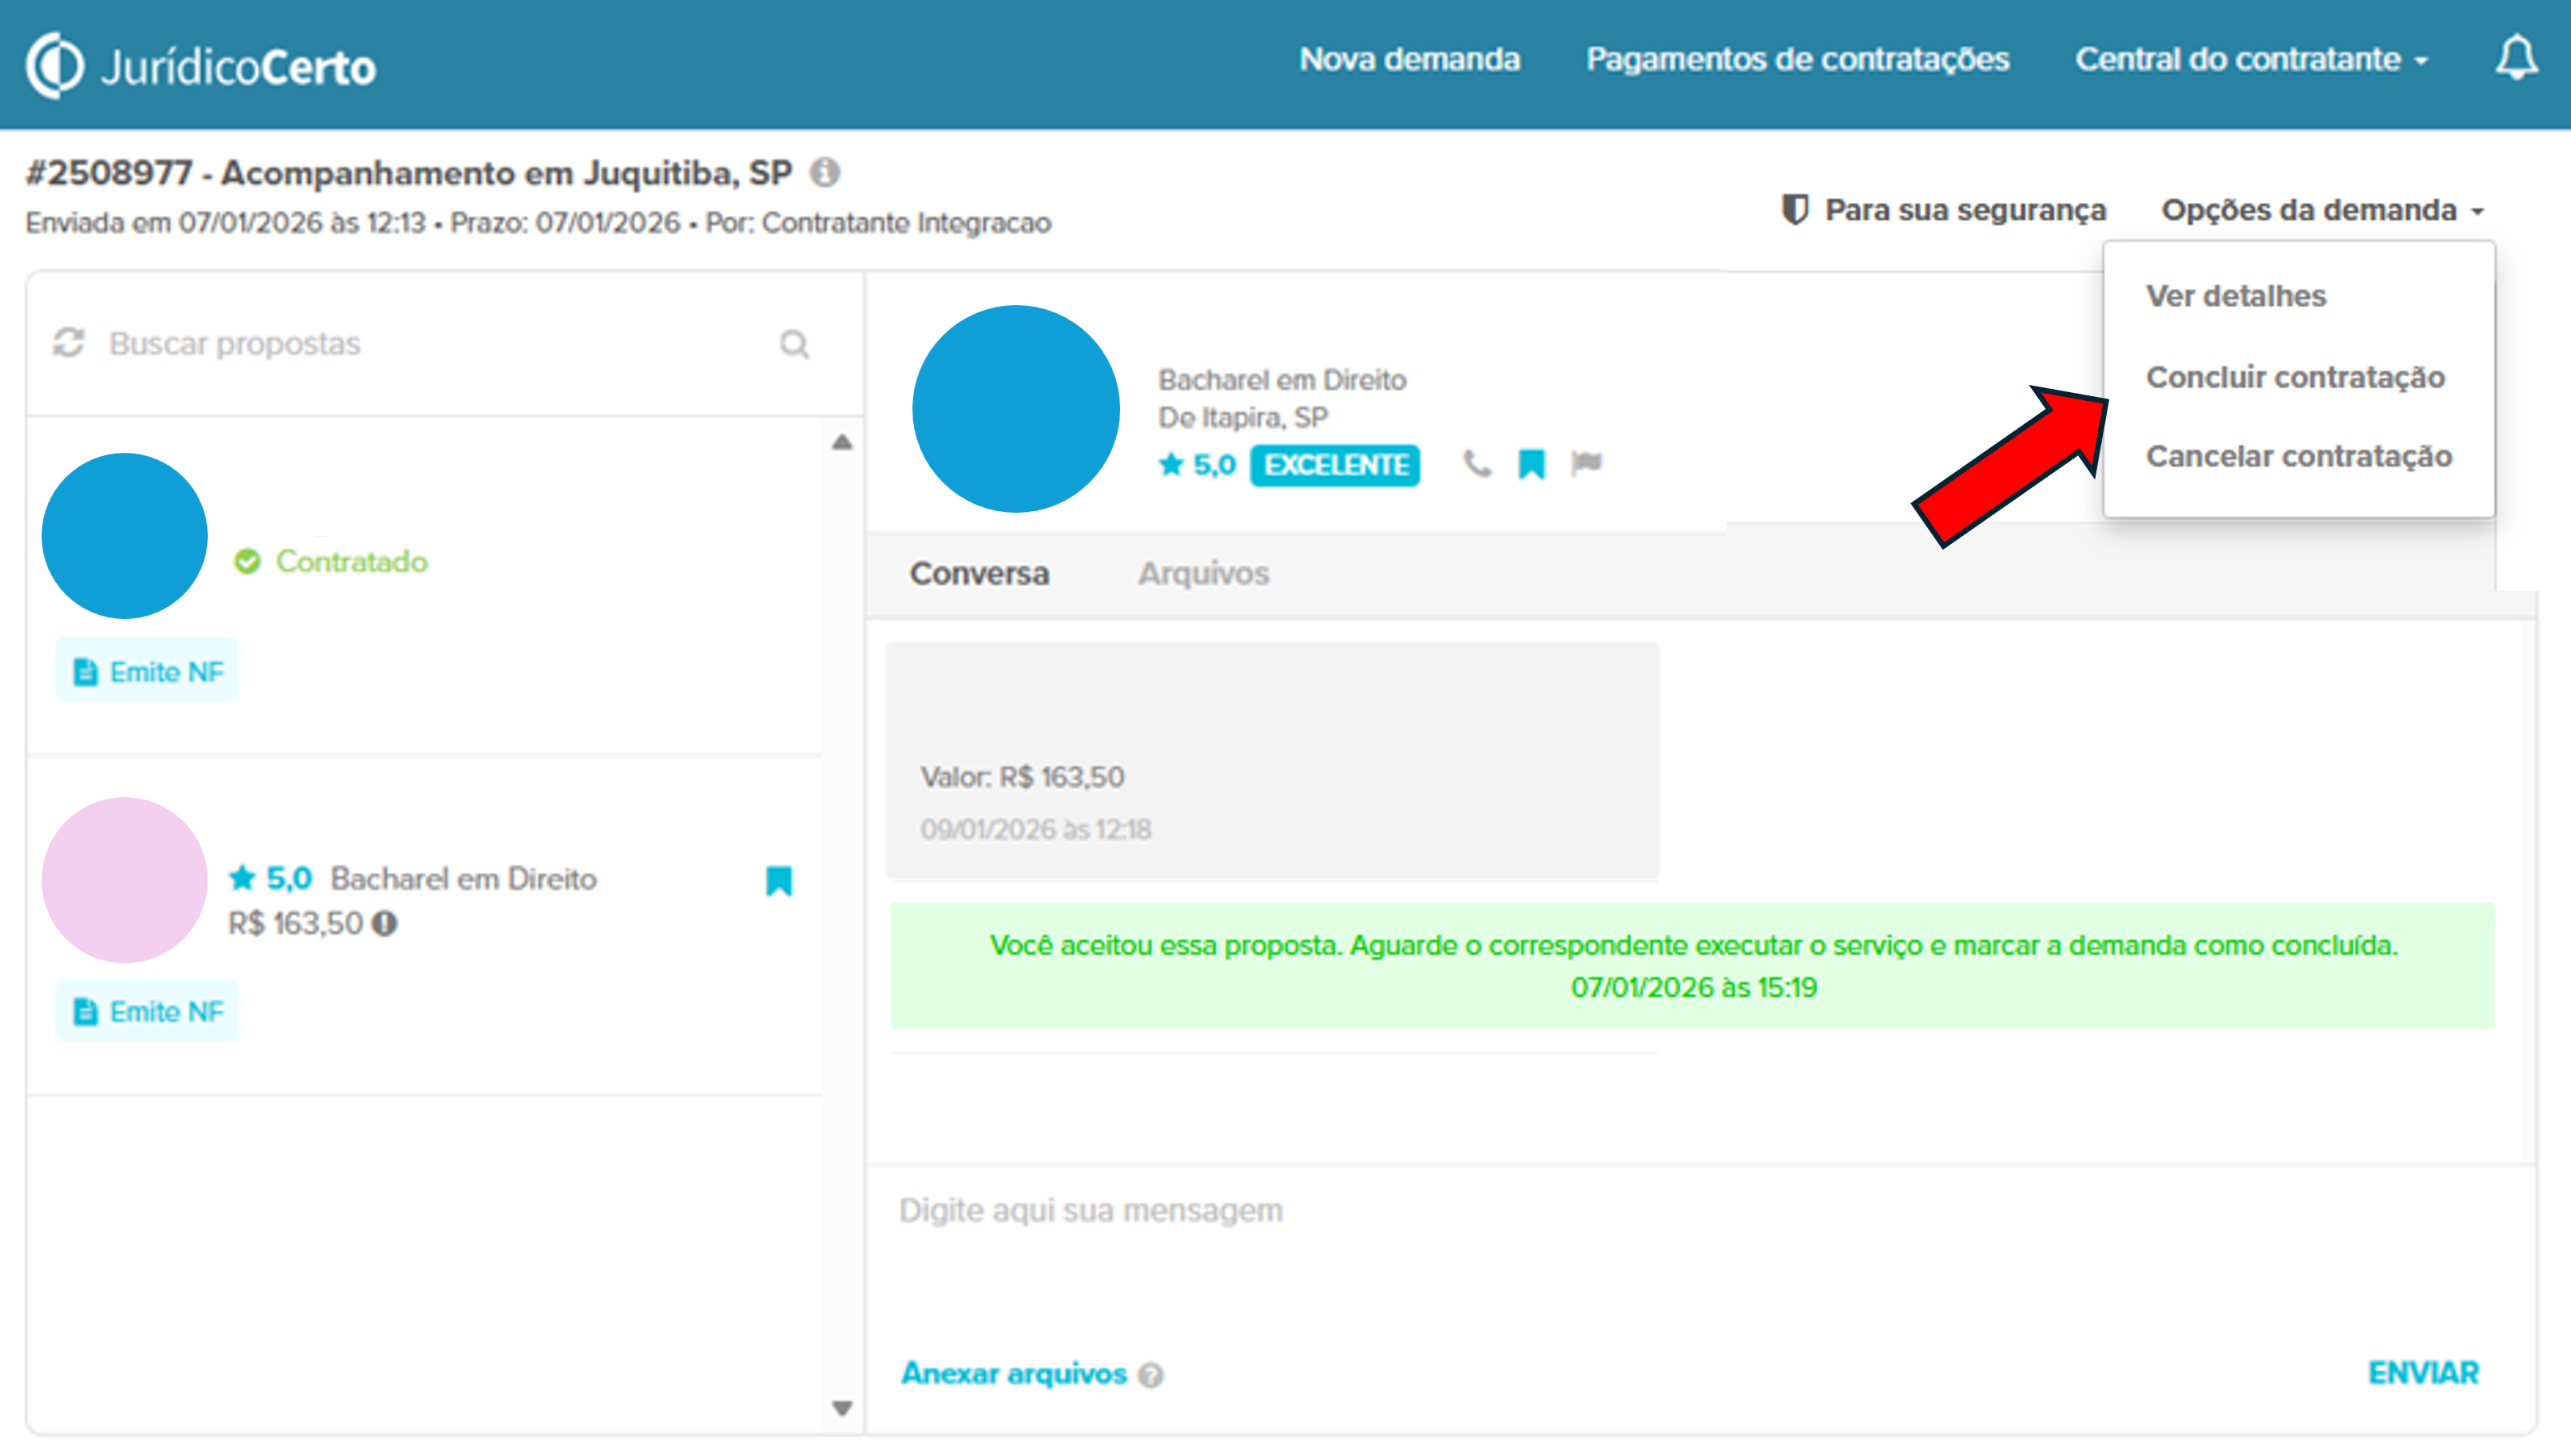Screen dimensions: 2571x1456
Task: Click the Anexar arquivos link
Action: (x=1013, y=1374)
